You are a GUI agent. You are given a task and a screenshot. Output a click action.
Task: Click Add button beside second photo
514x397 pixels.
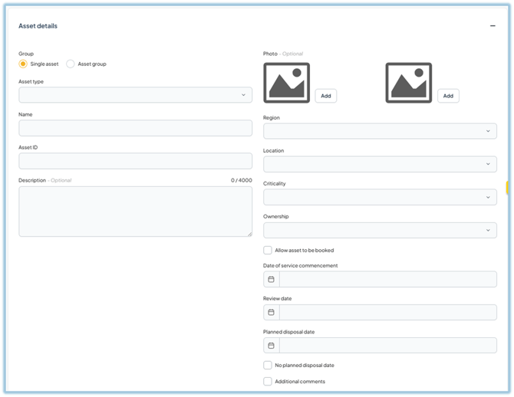[448, 96]
